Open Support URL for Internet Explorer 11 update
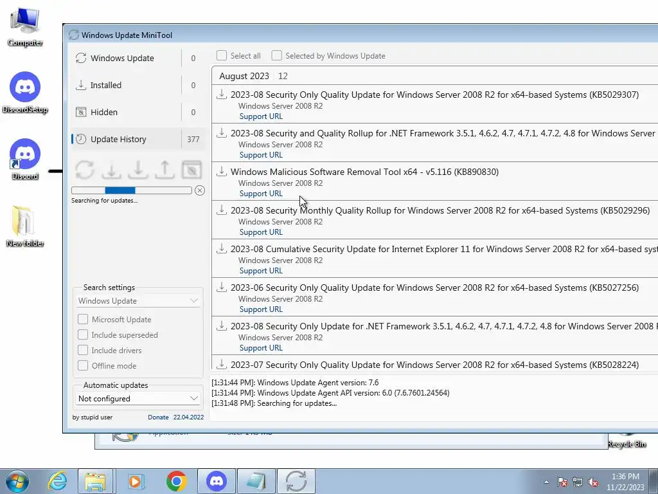658x494 pixels. tap(261, 271)
